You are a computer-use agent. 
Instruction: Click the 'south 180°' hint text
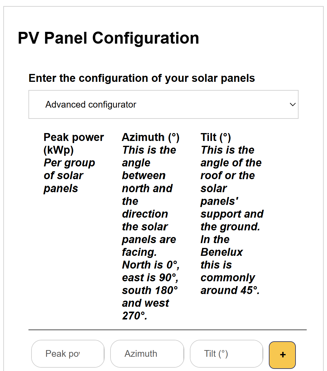[150, 290]
